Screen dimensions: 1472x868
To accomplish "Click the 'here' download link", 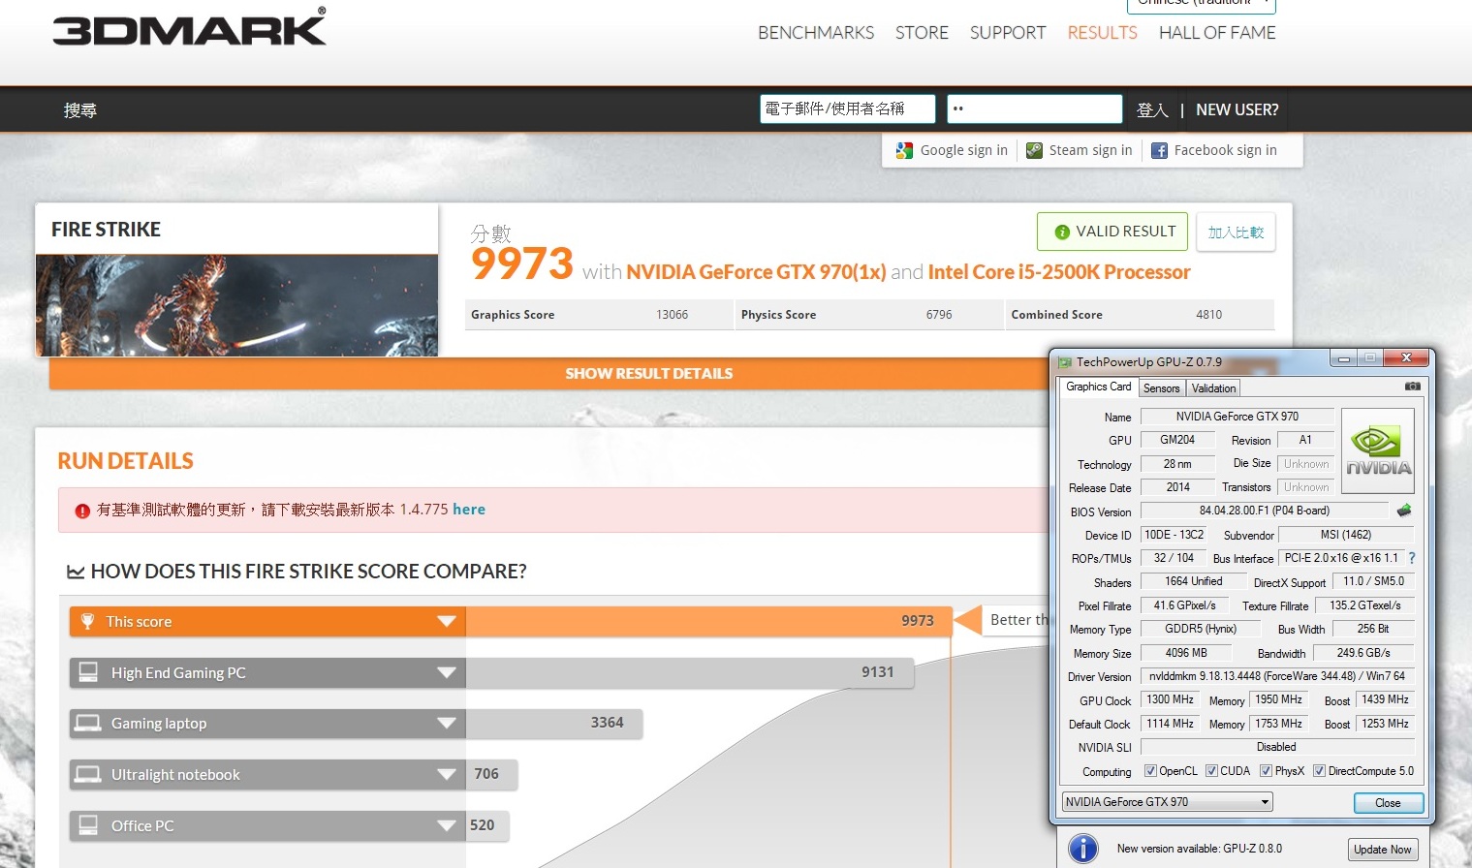I will pyautogui.click(x=469, y=510).
